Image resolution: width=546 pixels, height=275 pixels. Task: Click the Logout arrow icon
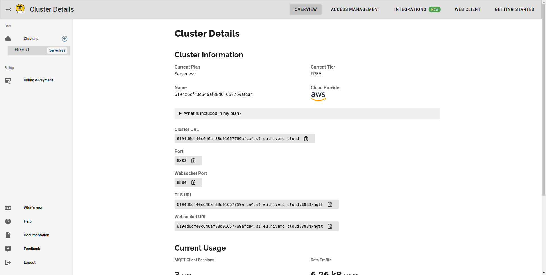[x=8, y=262]
